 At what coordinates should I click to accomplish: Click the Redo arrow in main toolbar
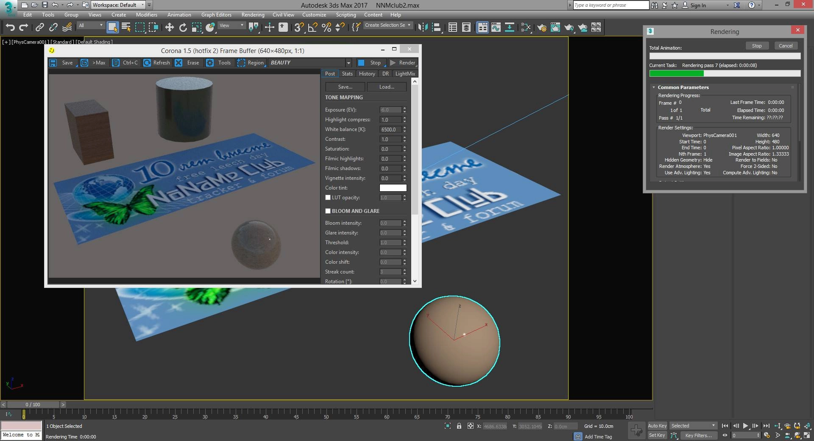point(24,28)
